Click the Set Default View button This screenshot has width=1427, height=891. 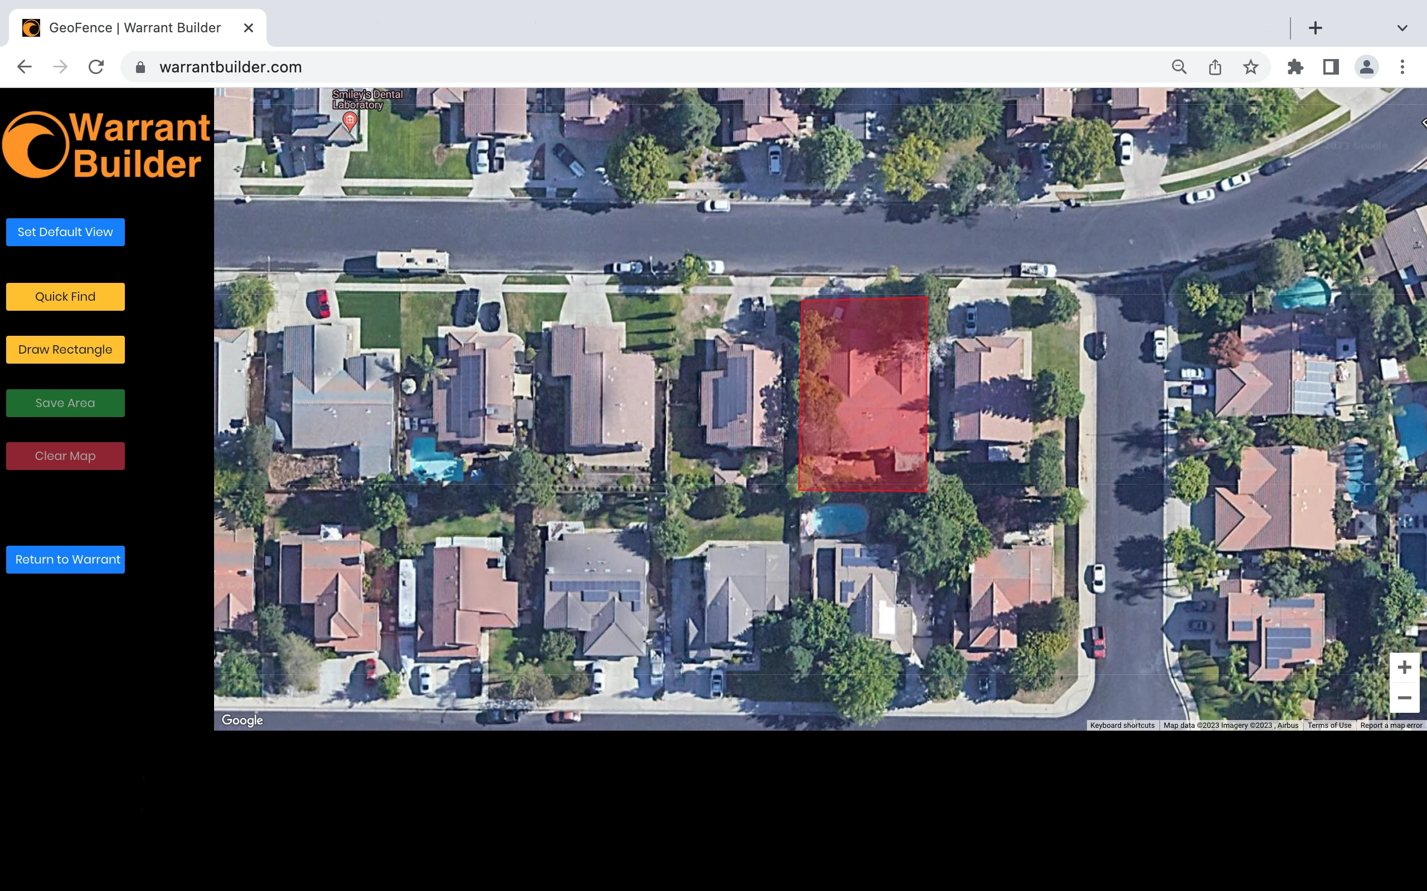click(x=66, y=232)
